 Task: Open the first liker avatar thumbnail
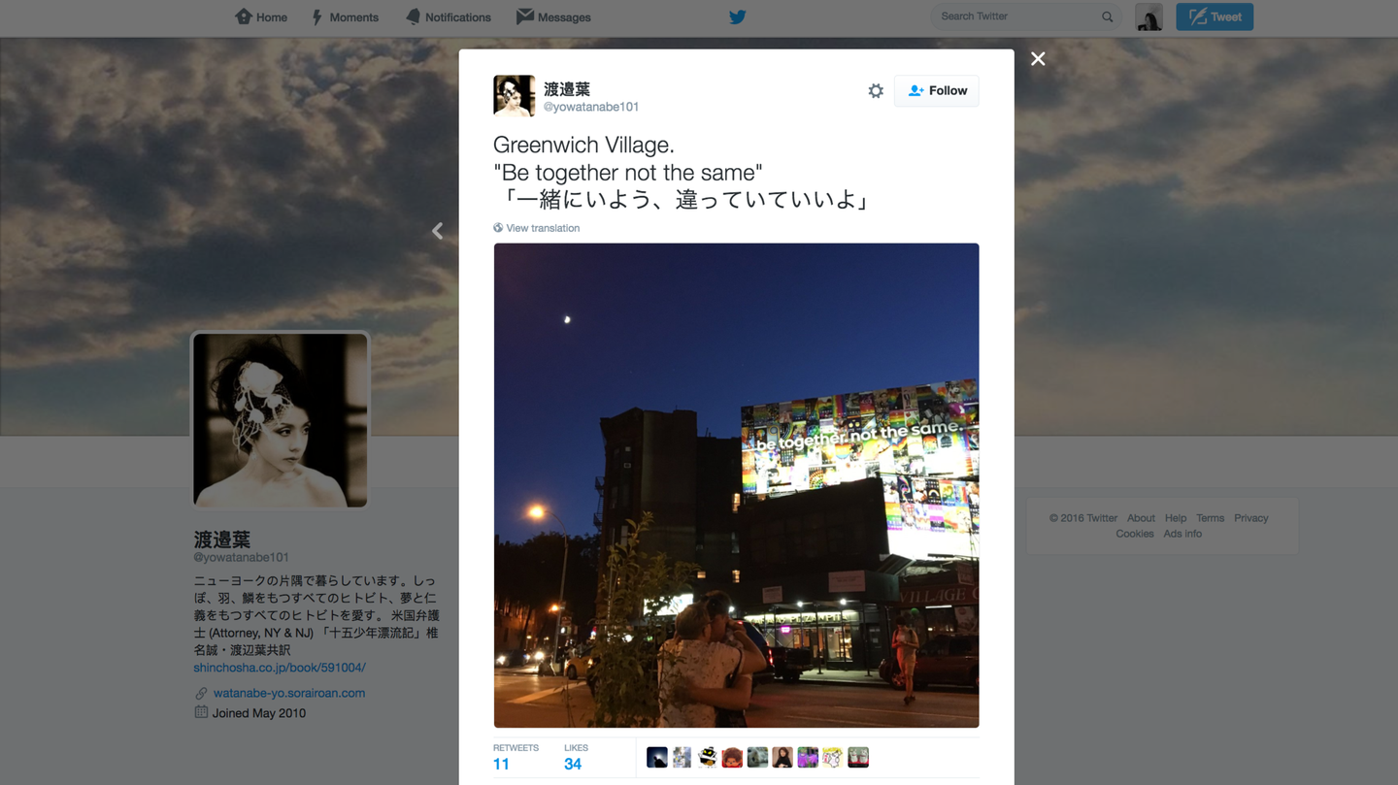(657, 758)
